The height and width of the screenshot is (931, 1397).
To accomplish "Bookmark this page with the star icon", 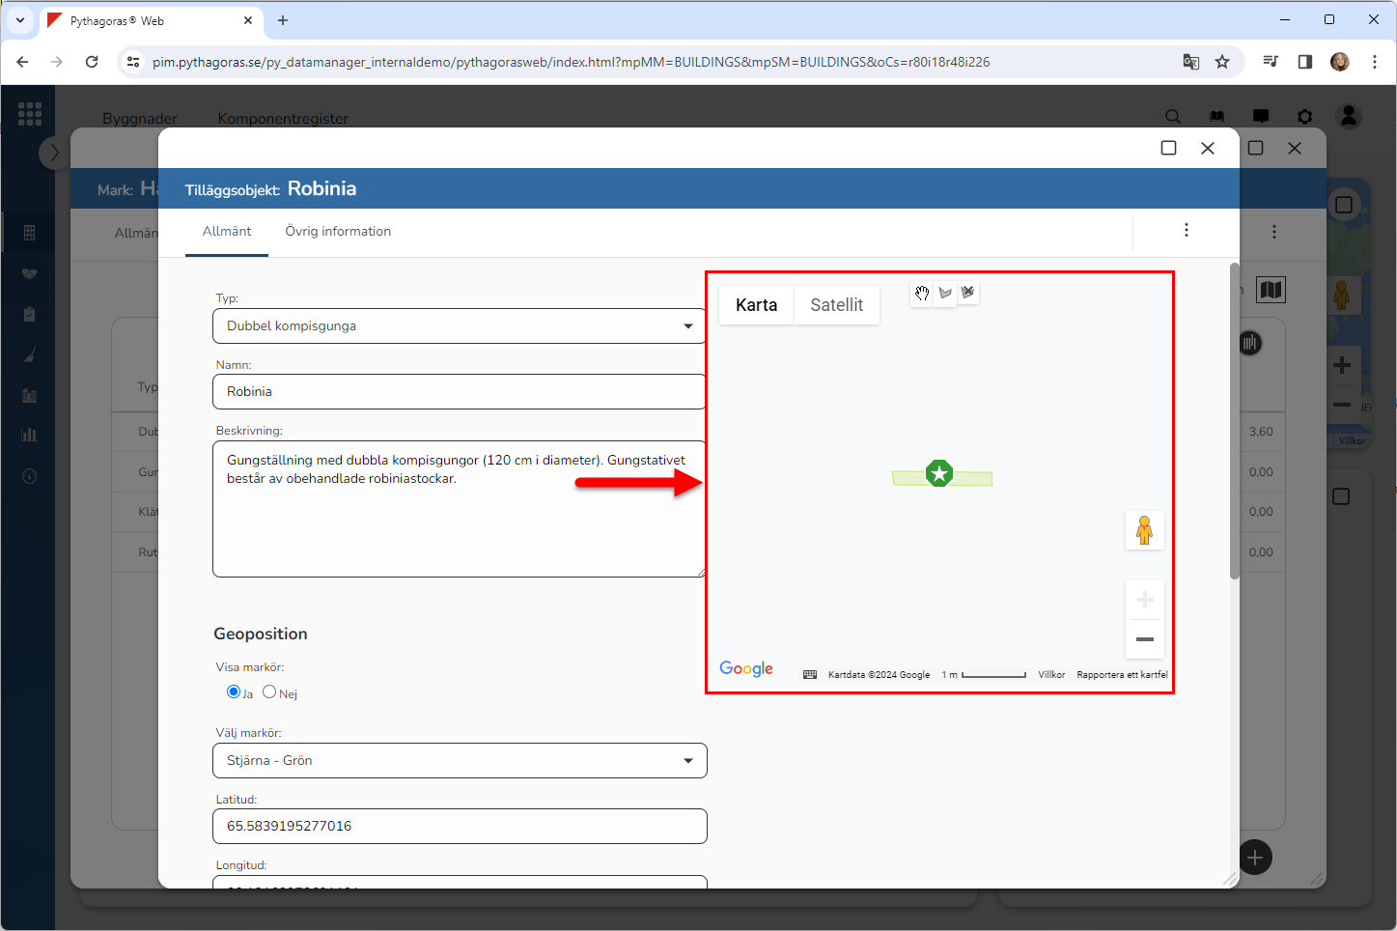I will (1222, 62).
